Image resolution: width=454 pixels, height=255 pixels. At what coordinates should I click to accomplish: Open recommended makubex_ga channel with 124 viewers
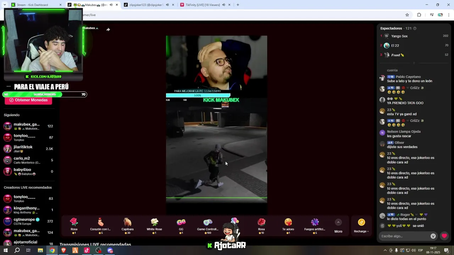[28, 232]
